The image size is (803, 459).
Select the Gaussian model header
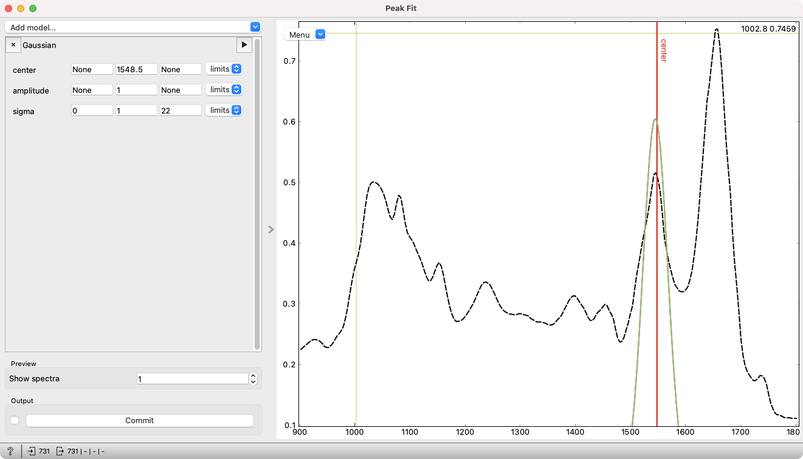(x=39, y=45)
